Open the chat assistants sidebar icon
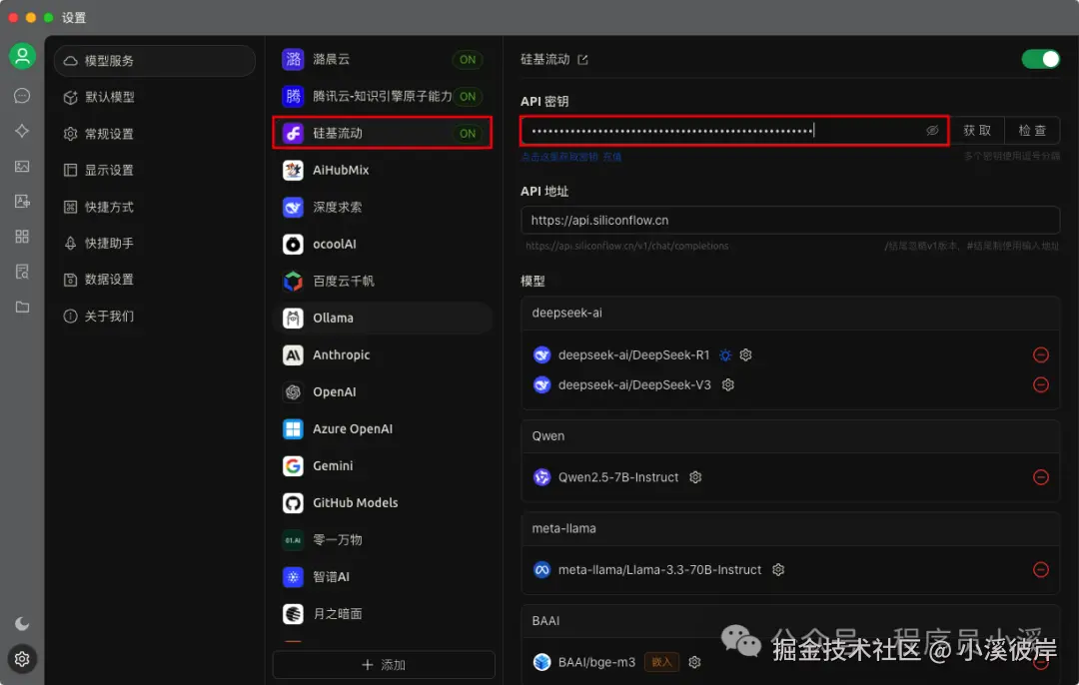The height and width of the screenshot is (685, 1079). coord(22,95)
